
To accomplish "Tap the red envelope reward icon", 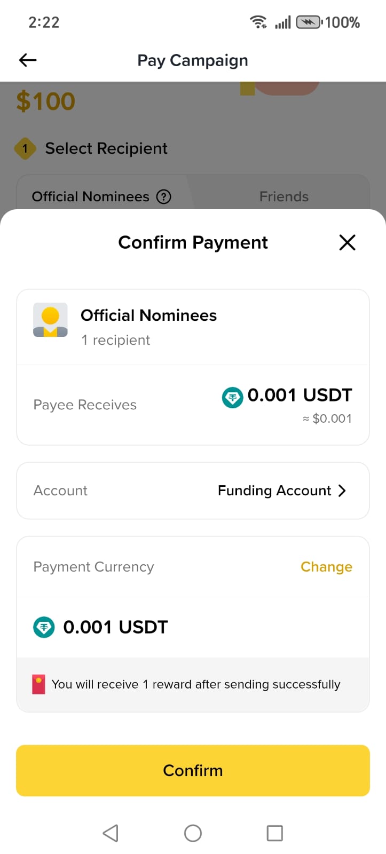I will [x=38, y=685].
